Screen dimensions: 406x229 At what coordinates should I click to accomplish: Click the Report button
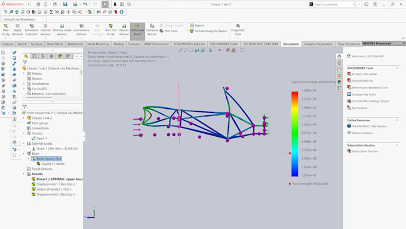tap(197, 26)
